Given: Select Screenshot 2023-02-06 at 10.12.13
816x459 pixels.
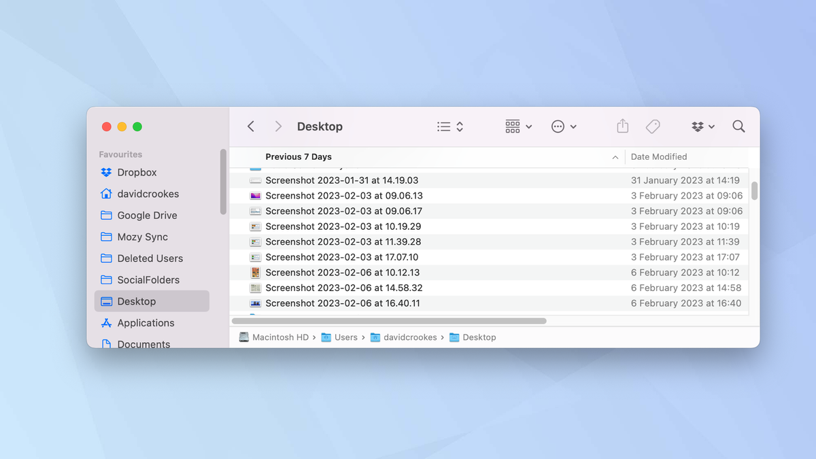Looking at the screenshot, I should pyautogui.click(x=343, y=272).
